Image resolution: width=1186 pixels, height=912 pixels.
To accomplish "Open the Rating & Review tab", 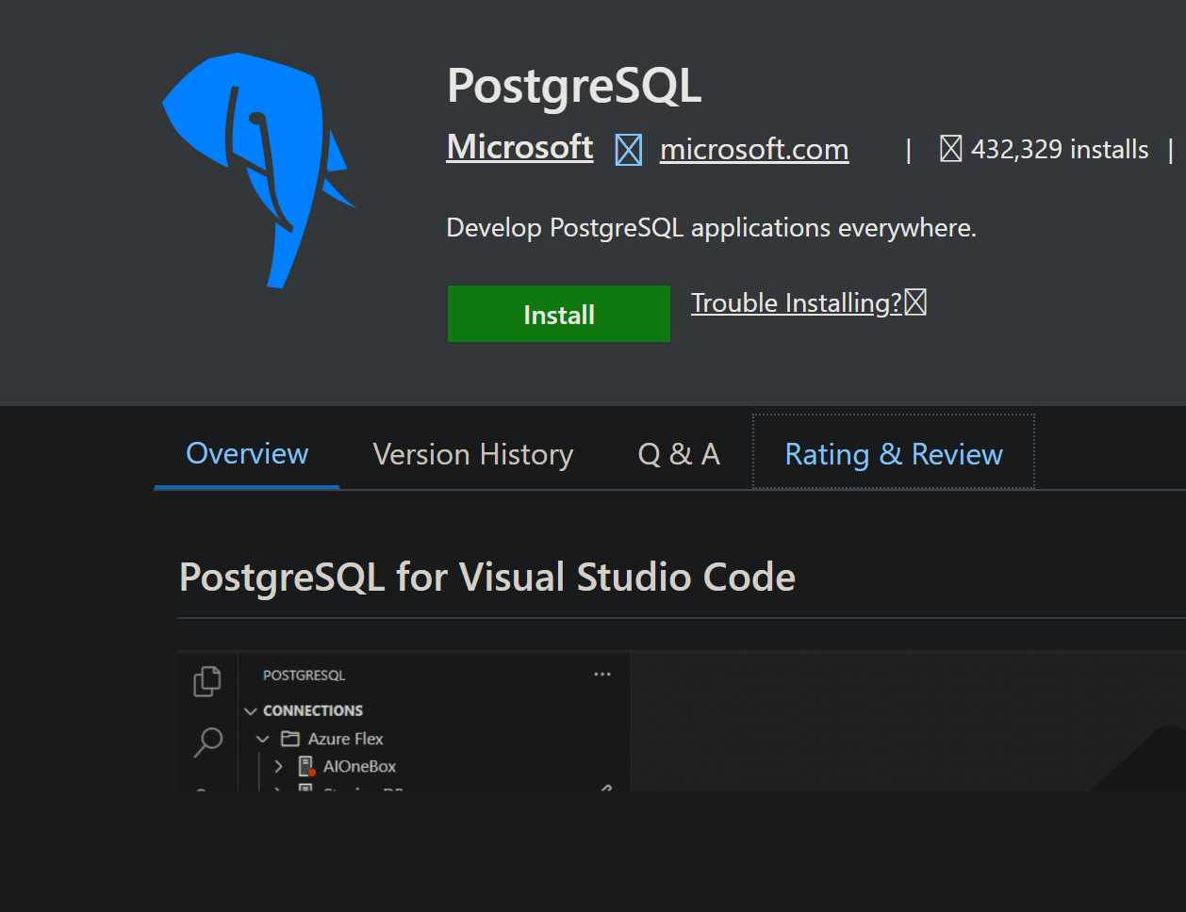I will [894, 453].
